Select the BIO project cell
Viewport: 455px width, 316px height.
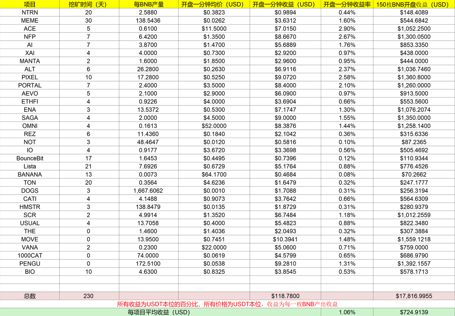pyautogui.click(x=30, y=272)
